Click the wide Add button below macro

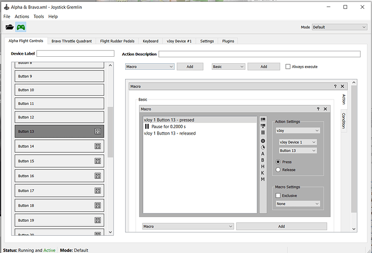click(x=282, y=227)
